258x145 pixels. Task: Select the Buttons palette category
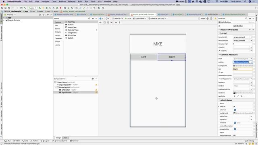click(57, 29)
